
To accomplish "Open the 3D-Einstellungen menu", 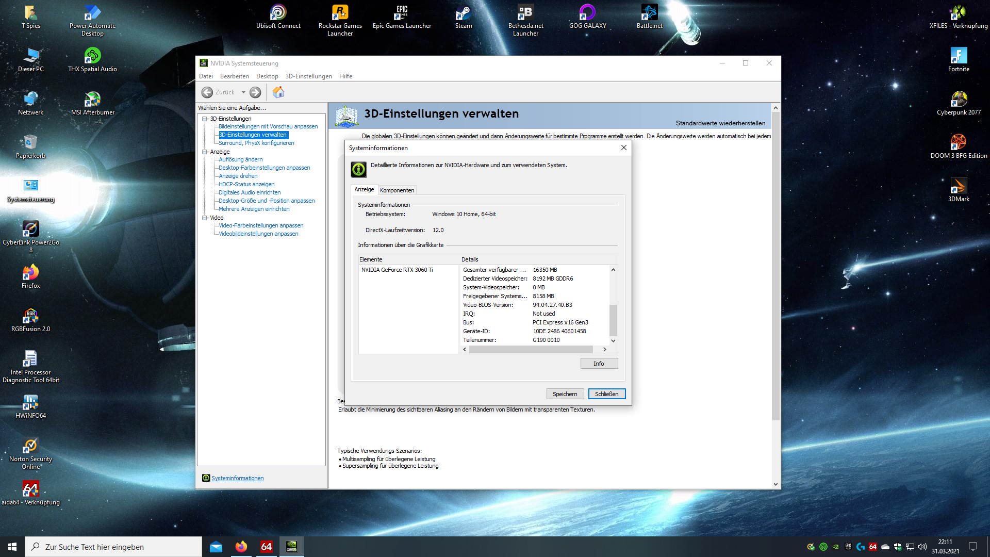I will pos(308,76).
